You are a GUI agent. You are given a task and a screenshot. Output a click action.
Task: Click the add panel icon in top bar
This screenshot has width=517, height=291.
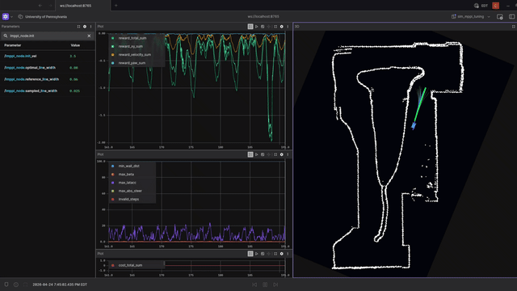[500, 17]
